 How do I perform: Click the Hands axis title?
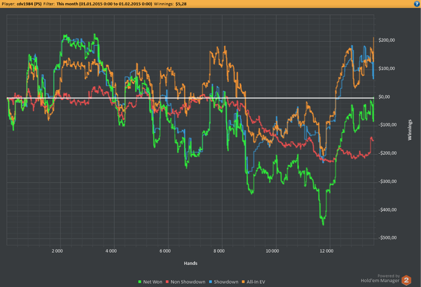191,264
